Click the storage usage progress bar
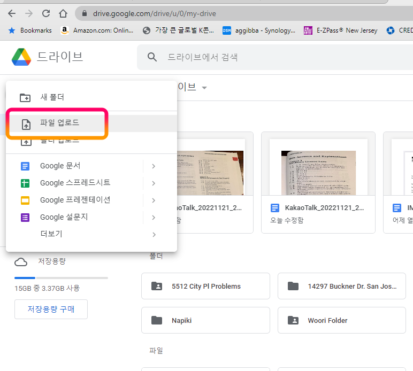The width and height of the screenshot is (413, 371). click(x=61, y=278)
